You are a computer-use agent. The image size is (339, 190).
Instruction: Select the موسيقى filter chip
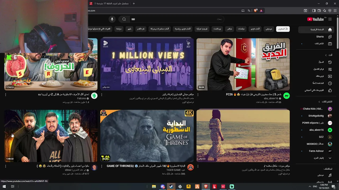(x=269, y=29)
